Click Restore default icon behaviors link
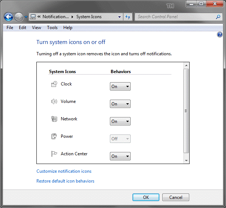 65,181
